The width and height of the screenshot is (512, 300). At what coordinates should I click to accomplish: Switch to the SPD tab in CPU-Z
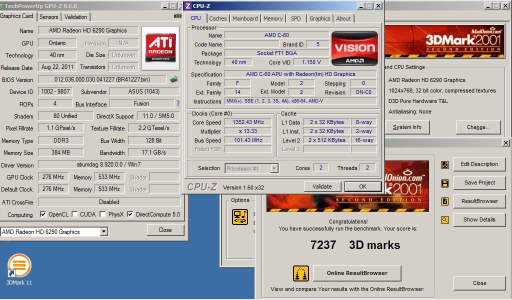296,18
